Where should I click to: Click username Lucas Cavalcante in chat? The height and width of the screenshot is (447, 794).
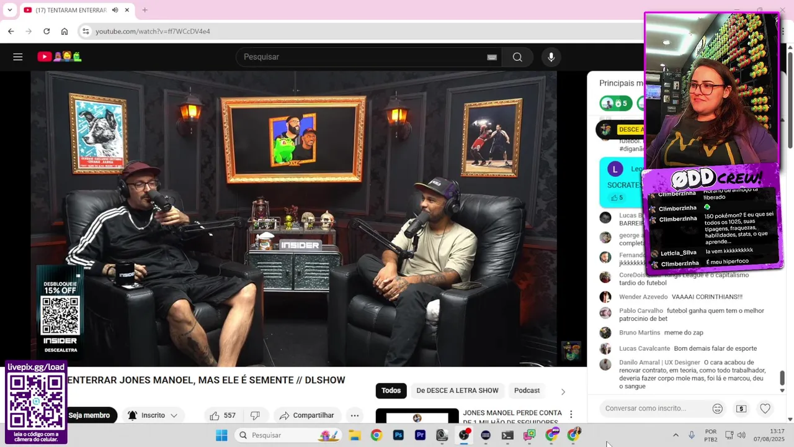click(645, 348)
